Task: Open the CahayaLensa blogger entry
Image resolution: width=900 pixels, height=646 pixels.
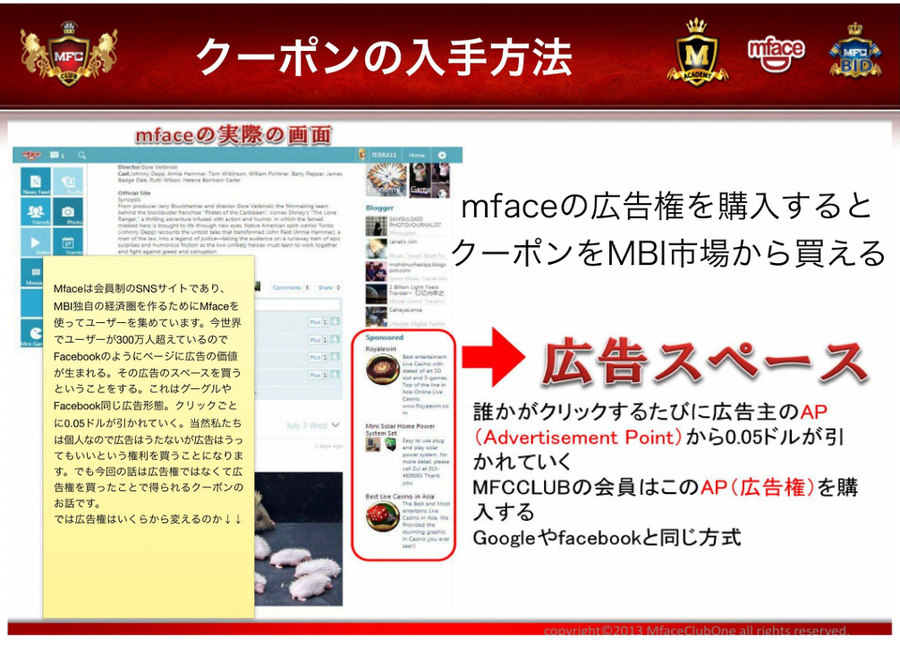Action: 406,317
